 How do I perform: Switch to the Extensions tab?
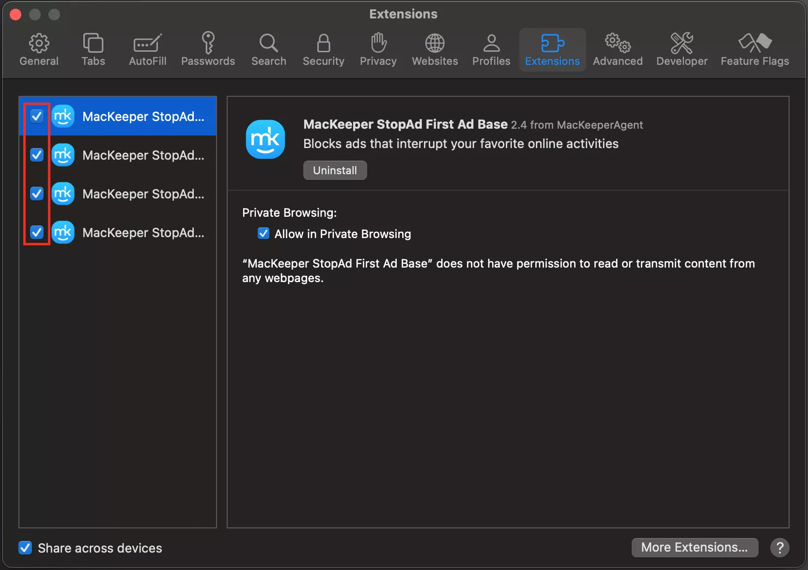tap(552, 49)
